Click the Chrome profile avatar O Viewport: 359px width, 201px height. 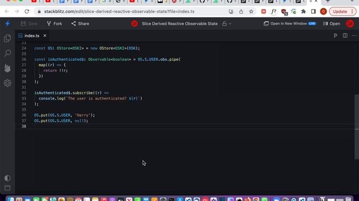point(323,11)
